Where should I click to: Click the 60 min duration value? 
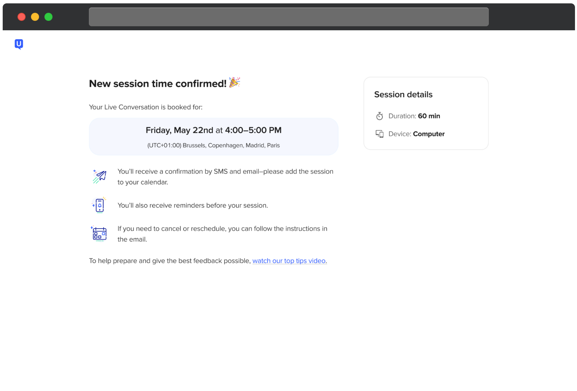(429, 116)
